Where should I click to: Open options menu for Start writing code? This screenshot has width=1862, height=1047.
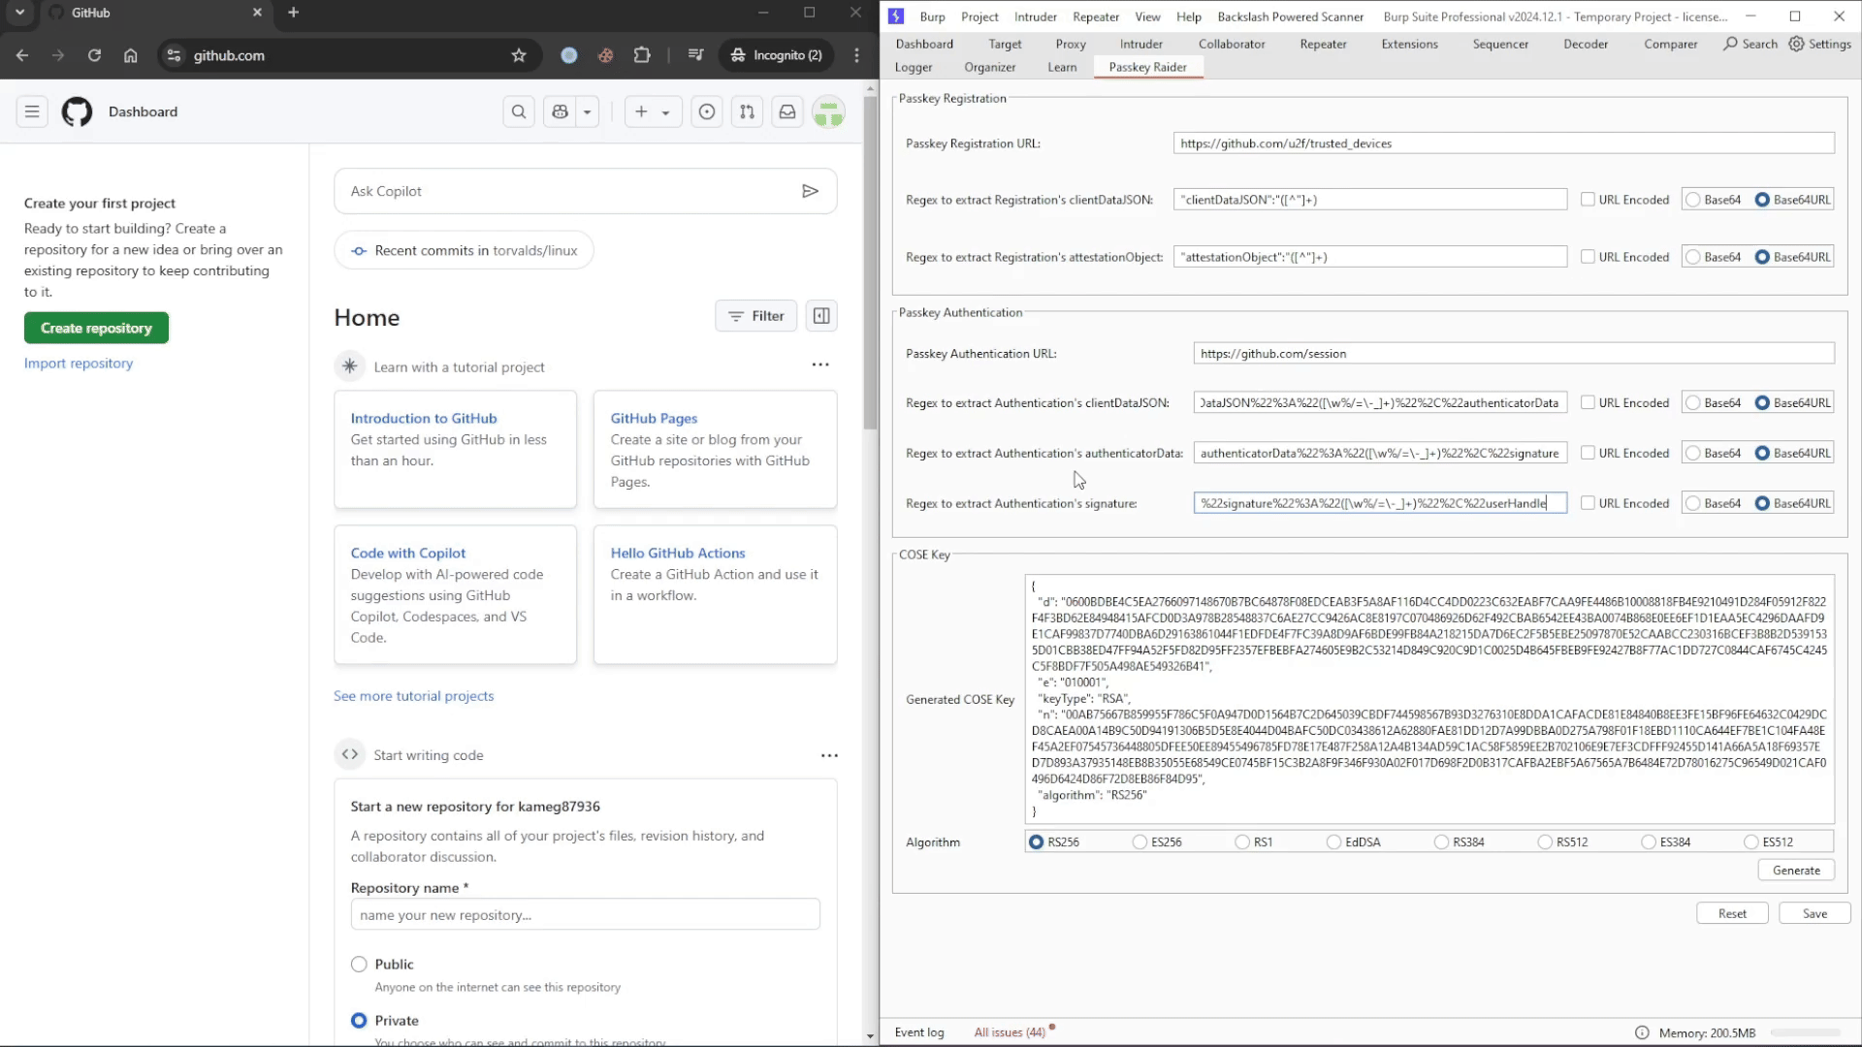[829, 755]
